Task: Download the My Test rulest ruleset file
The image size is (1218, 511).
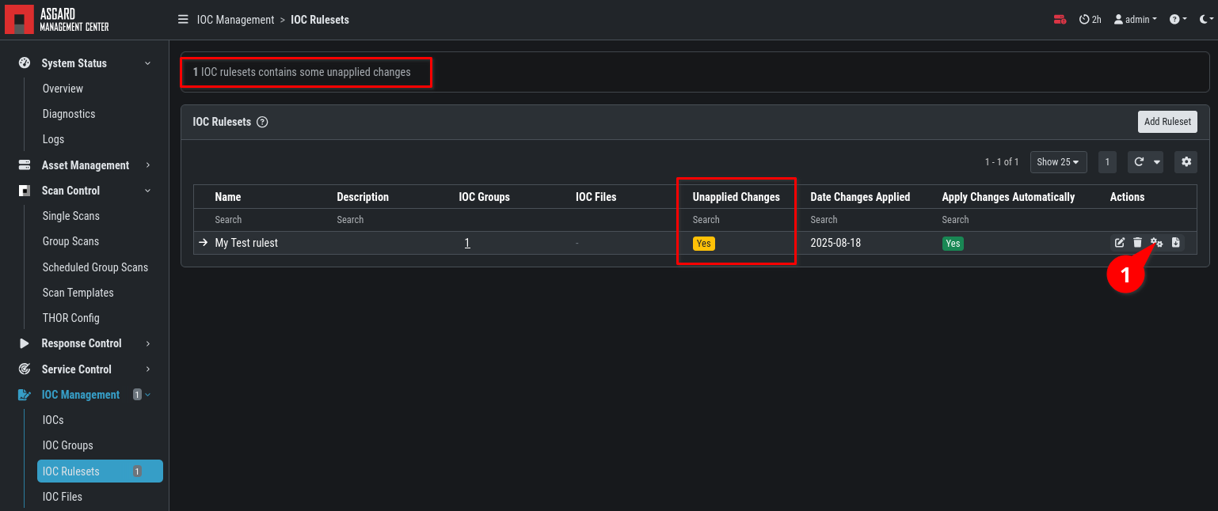Action: pos(1175,243)
